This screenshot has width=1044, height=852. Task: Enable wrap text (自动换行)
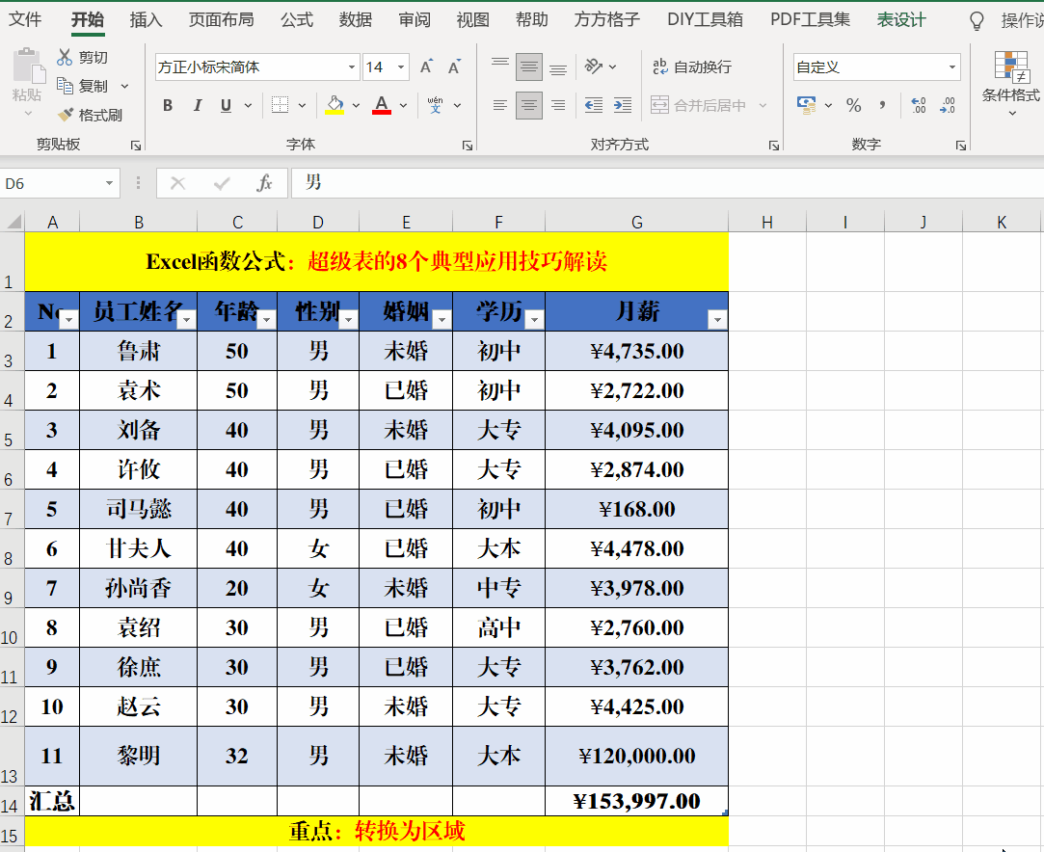pyautogui.click(x=692, y=67)
